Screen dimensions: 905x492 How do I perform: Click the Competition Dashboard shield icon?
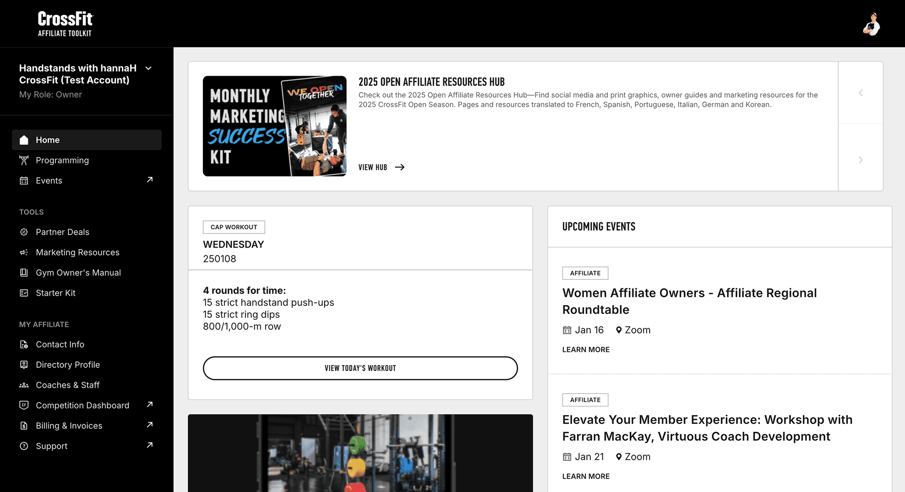(24, 405)
